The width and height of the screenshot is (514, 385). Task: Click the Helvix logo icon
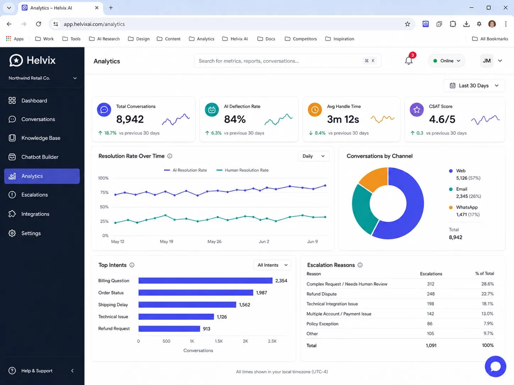tap(16, 60)
